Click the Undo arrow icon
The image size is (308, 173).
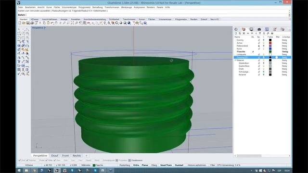coord(52,23)
